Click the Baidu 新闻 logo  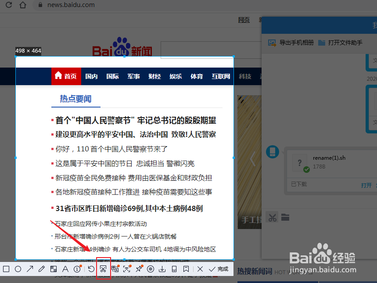[x=122, y=47]
